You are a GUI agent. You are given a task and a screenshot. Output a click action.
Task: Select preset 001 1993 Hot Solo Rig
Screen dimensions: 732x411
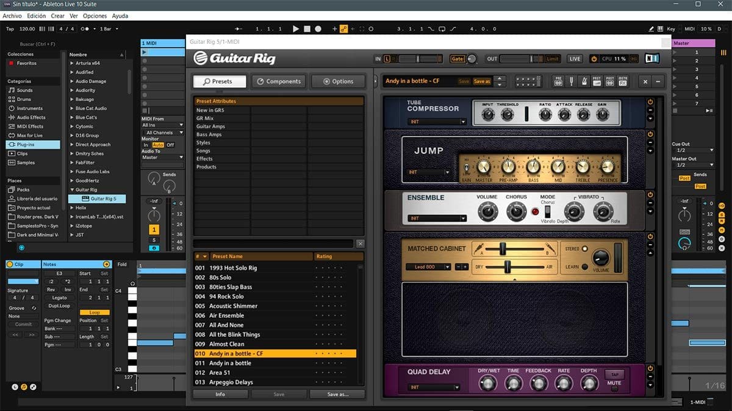(x=274, y=268)
